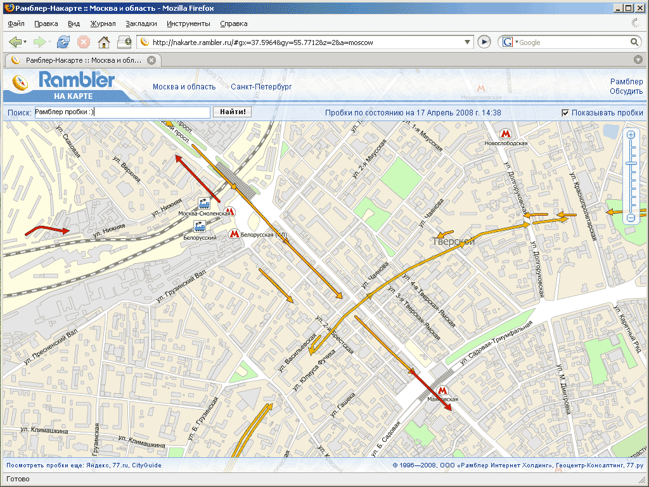Click the map zoom slider handle
Viewport: 649px width, 487px height.
631,164
